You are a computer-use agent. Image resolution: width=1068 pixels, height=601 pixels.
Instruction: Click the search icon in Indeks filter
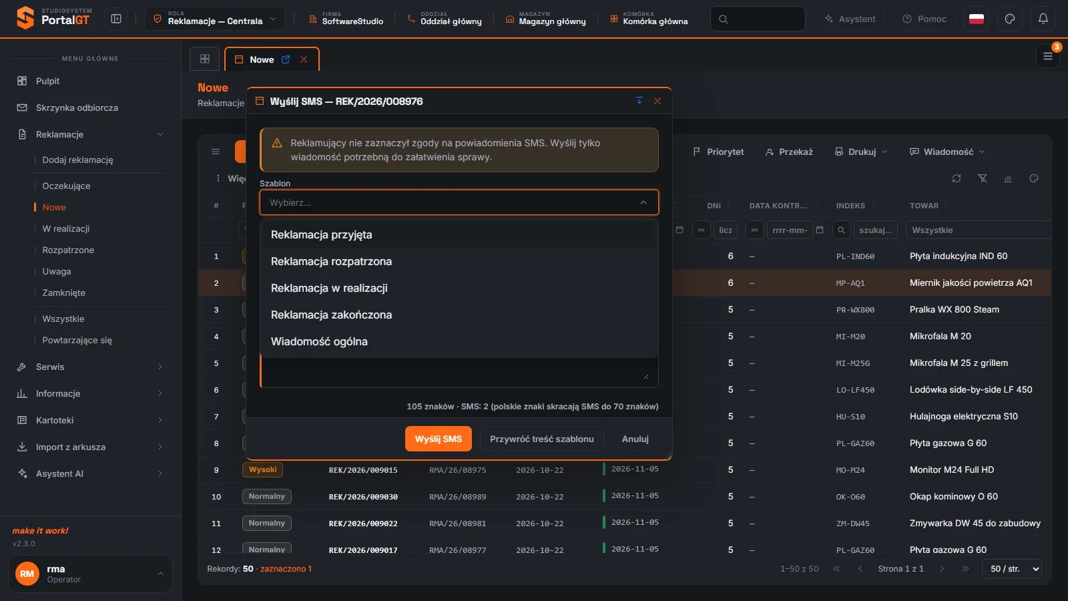coord(842,230)
